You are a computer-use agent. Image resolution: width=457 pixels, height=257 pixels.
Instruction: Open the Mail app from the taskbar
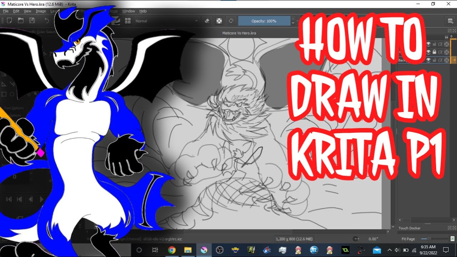[x=377, y=250]
